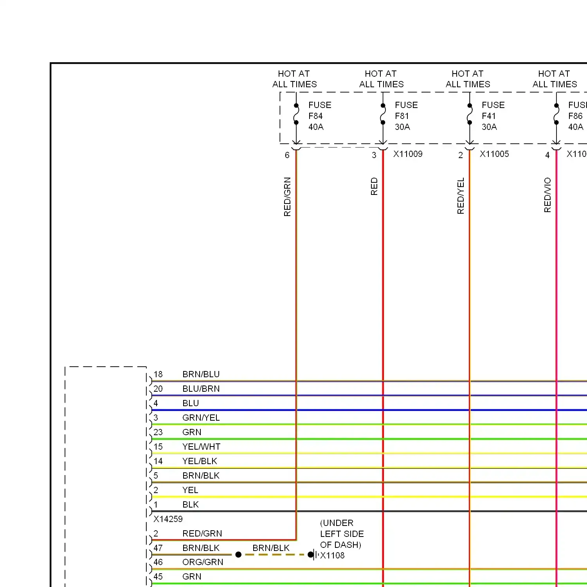Click the fuse symbol beside FUSE F84
Screen dimensions: 587x587
[296, 114]
